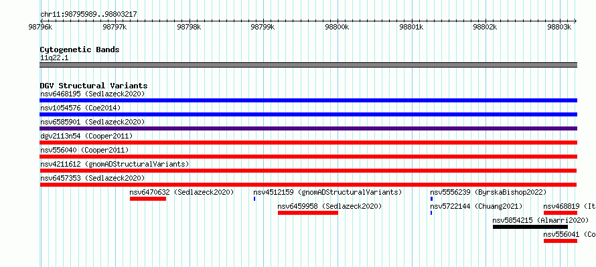Viewport: 596px width, 267px height.
Task: Click the chr11:98795989..98803217 coordinate label
Action: tap(88, 15)
